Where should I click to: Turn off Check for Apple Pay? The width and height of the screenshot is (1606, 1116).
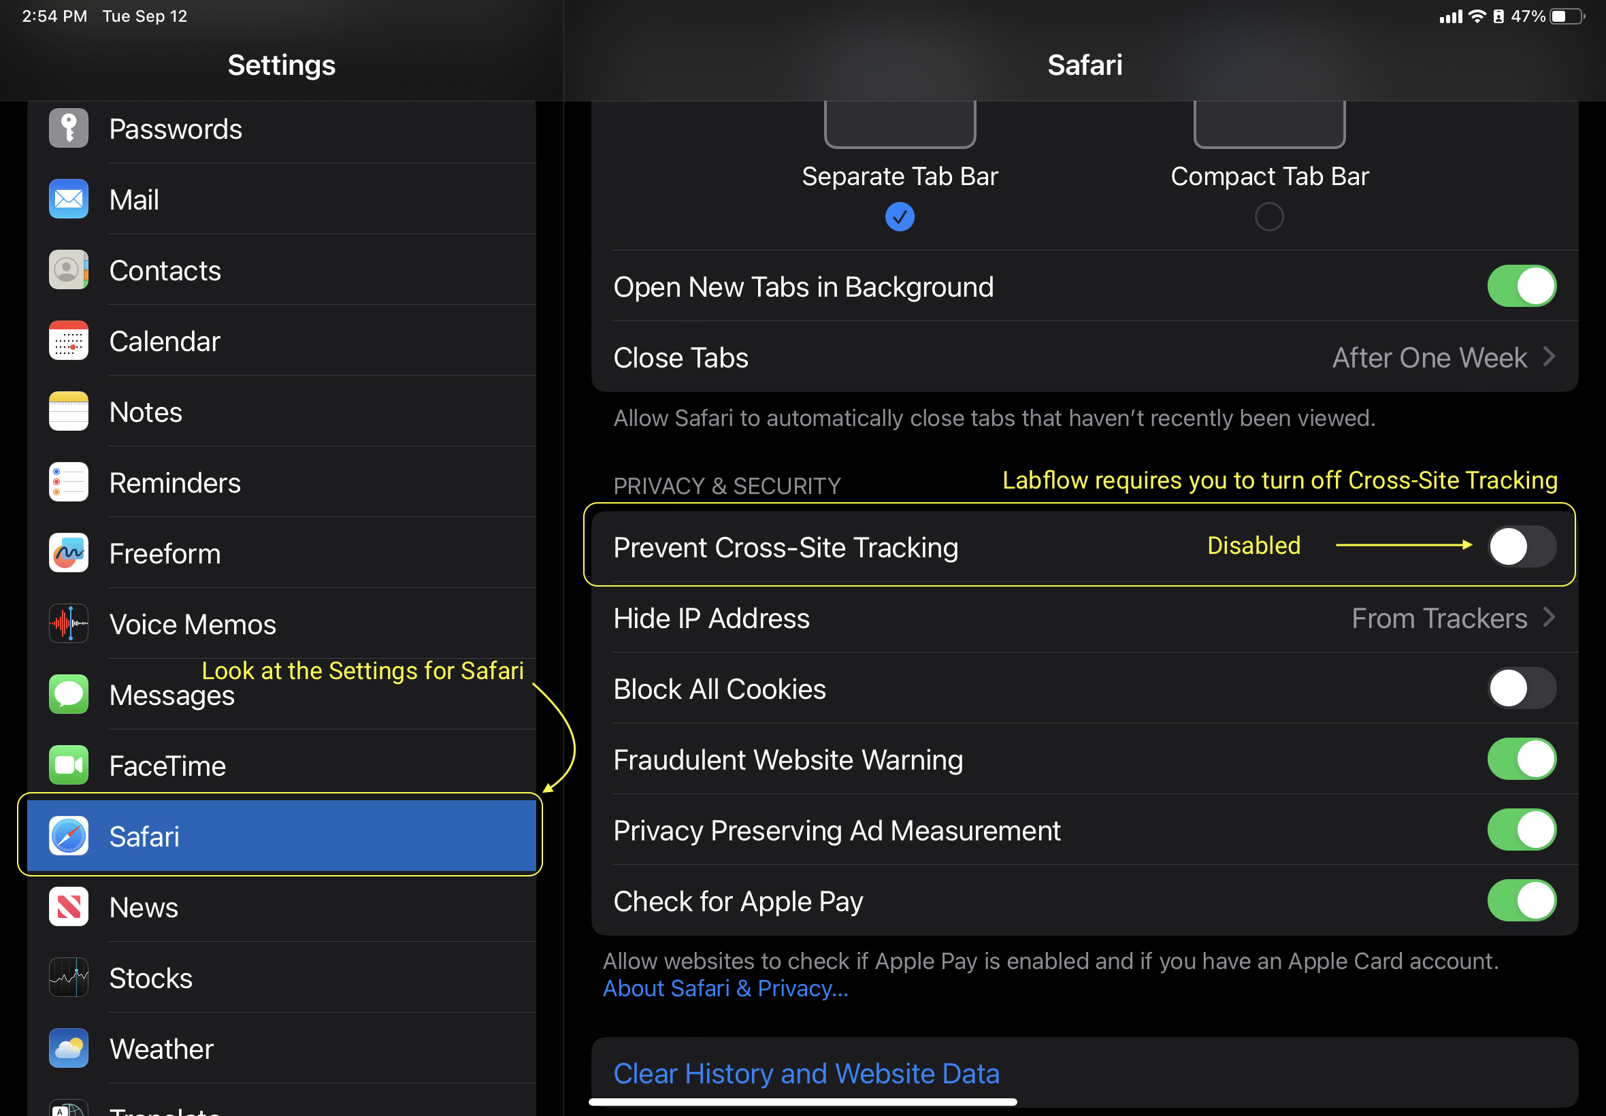point(1522,901)
